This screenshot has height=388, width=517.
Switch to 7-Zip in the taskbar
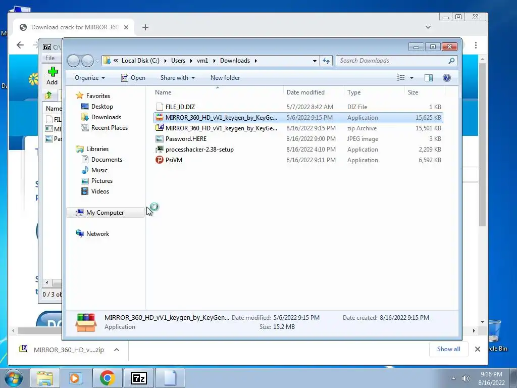(x=138, y=378)
